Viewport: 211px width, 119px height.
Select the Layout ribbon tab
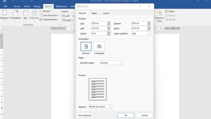(x=48, y=6)
